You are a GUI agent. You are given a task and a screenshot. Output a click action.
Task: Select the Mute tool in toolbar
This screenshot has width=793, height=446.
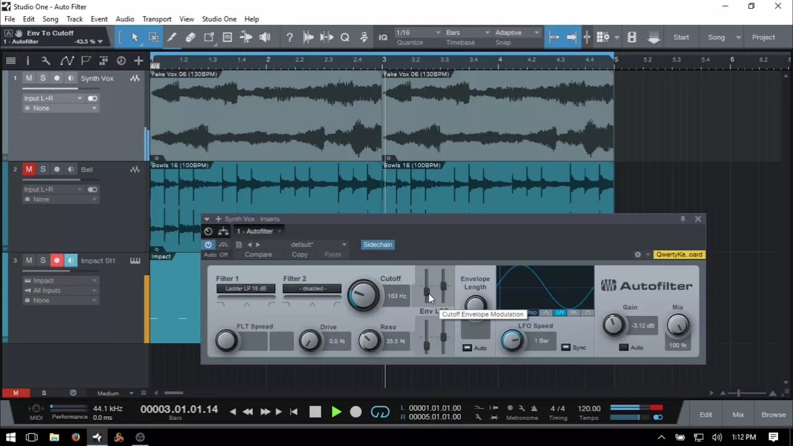click(x=227, y=37)
